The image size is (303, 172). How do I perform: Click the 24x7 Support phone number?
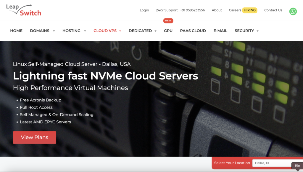180,10
